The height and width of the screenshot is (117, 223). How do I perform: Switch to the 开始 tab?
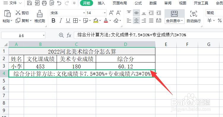[x=87, y=3]
